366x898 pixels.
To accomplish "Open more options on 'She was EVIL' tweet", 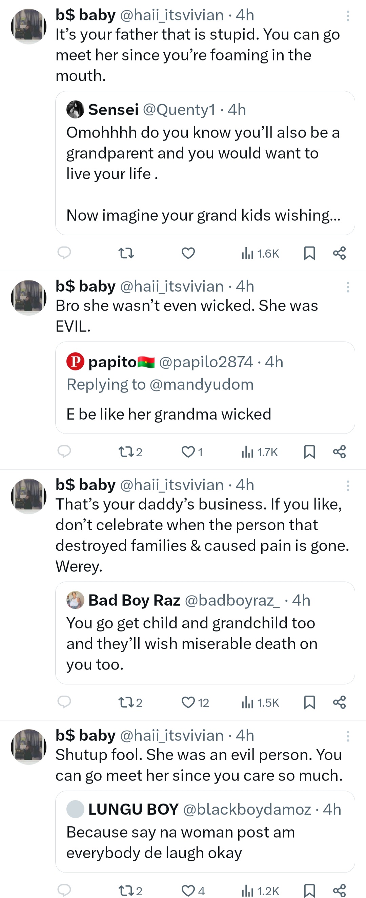I will 348,287.
